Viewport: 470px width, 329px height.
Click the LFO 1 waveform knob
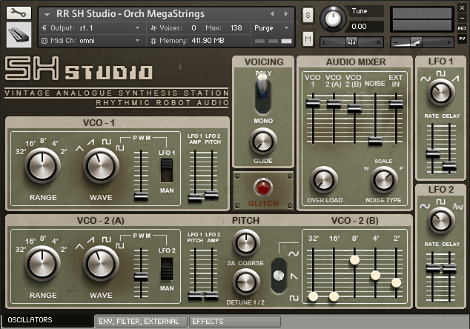pyautogui.click(x=440, y=93)
